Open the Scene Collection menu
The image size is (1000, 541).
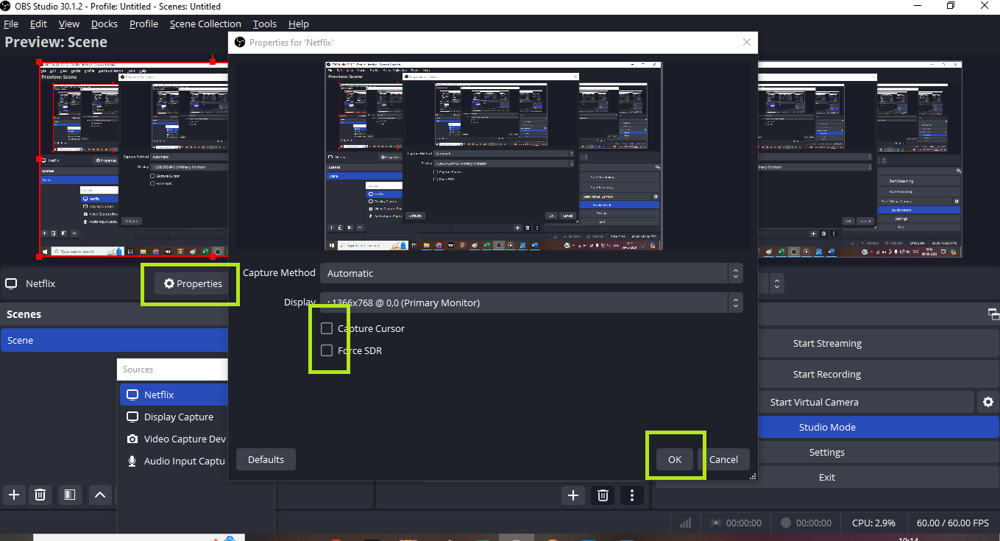coord(205,24)
